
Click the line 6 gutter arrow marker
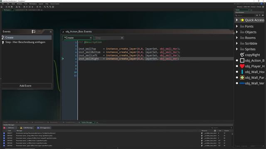point(63,59)
